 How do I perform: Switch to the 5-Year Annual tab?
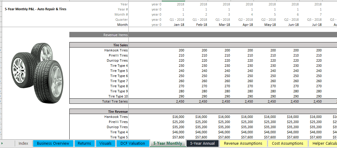pos(203,143)
